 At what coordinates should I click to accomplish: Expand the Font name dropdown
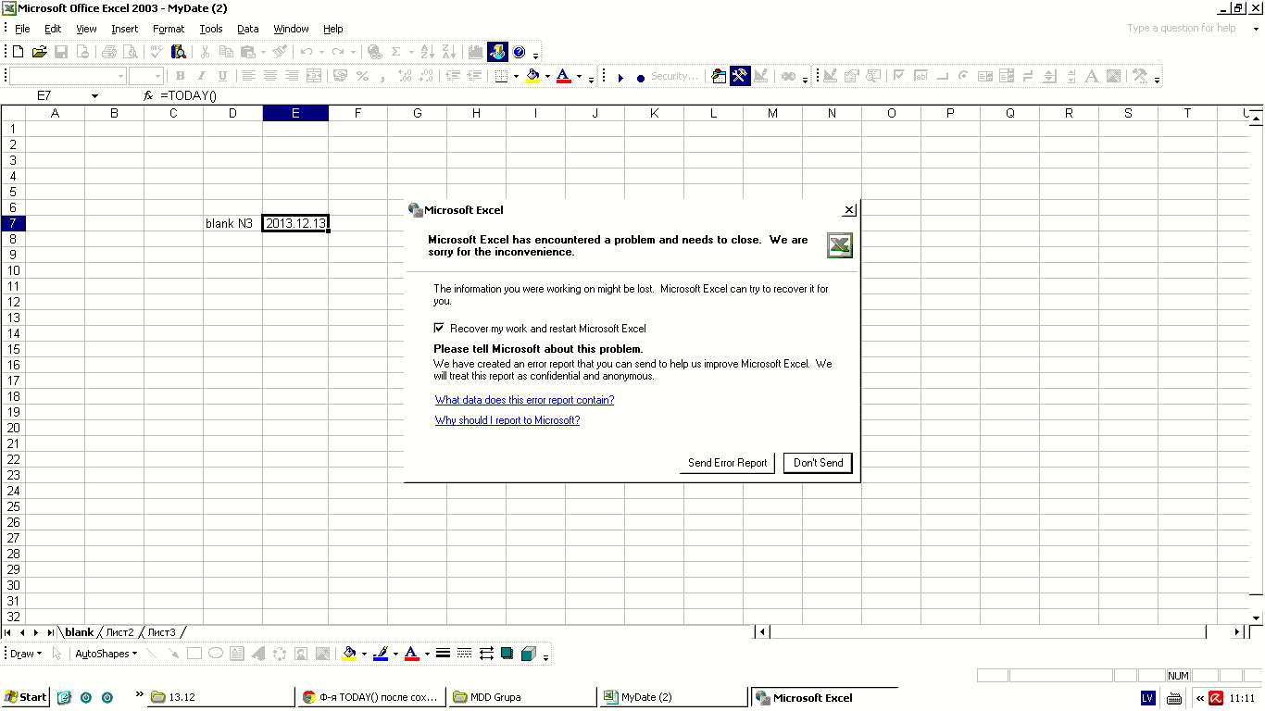tap(120, 77)
